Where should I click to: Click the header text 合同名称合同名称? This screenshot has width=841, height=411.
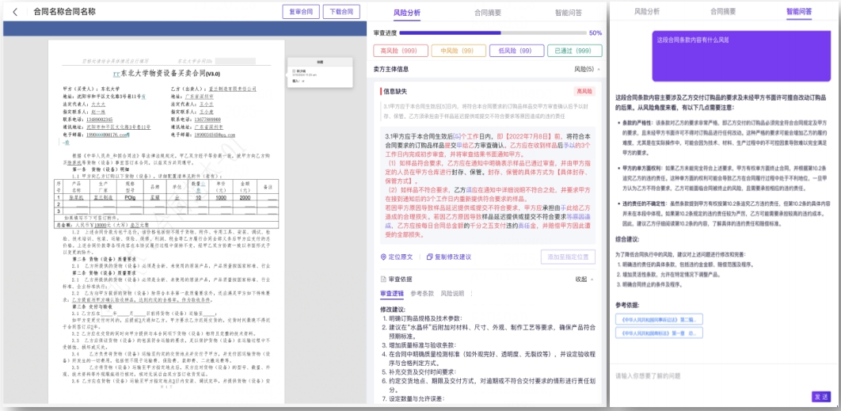pyautogui.click(x=64, y=12)
